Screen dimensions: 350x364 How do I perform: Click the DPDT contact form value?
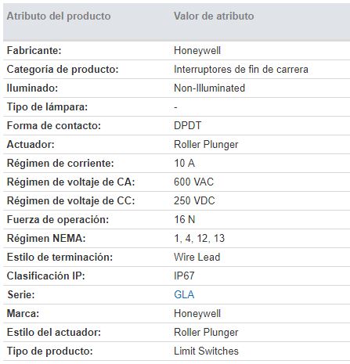(188, 126)
